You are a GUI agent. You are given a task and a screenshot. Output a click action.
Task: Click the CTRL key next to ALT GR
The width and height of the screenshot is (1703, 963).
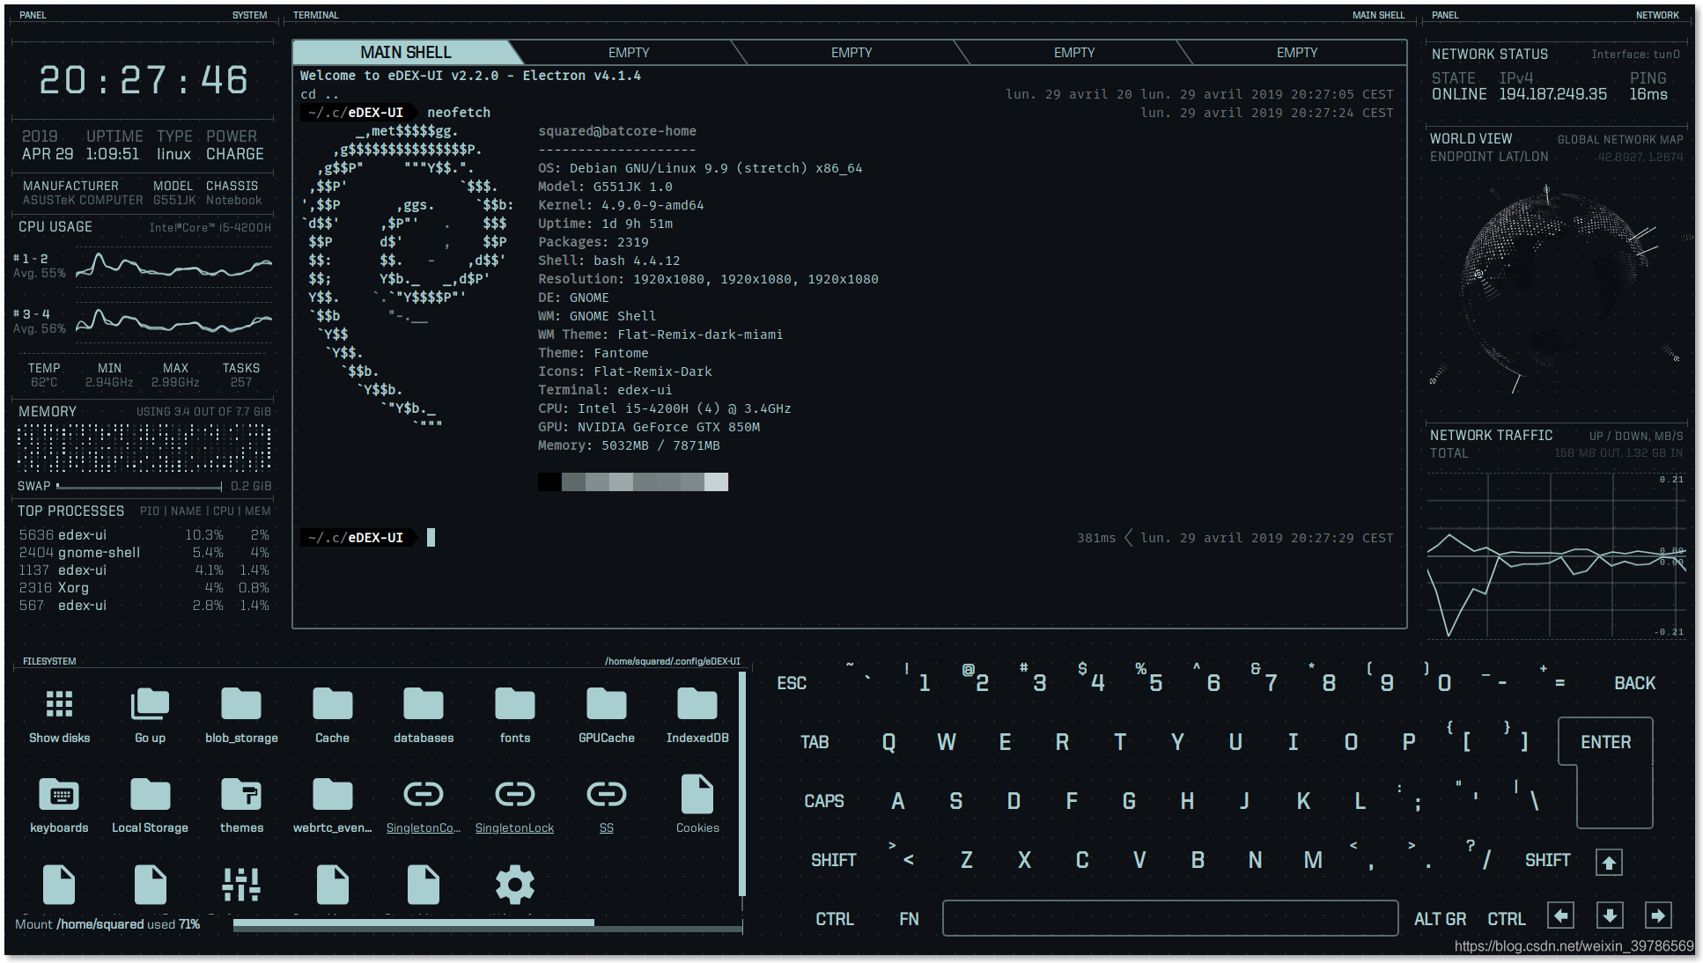(x=1507, y=919)
